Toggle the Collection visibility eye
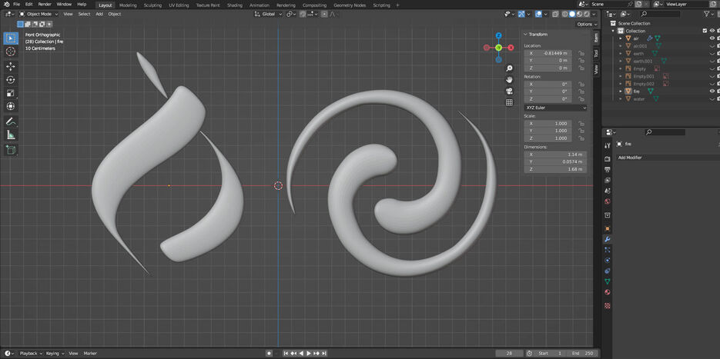 tap(712, 31)
